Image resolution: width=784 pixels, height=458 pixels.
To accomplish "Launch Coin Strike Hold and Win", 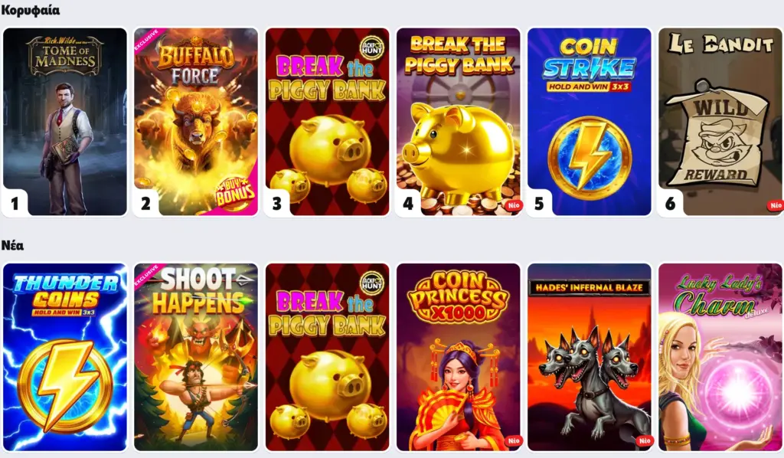I will (589, 122).
